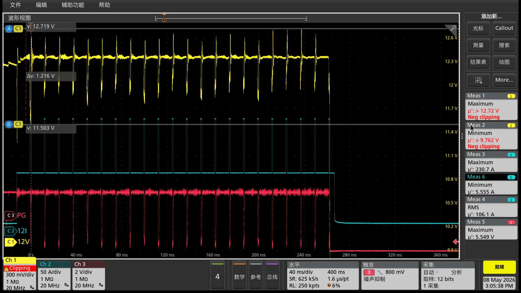The height and width of the screenshot is (293, 521).
Task: Open the 水平 horizontal settings badge
Action: pos(323,275)
